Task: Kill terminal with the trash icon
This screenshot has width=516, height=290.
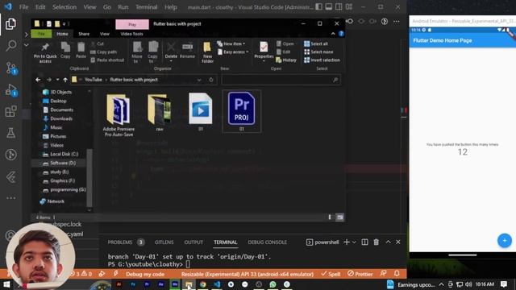Action: click(377, 242)
